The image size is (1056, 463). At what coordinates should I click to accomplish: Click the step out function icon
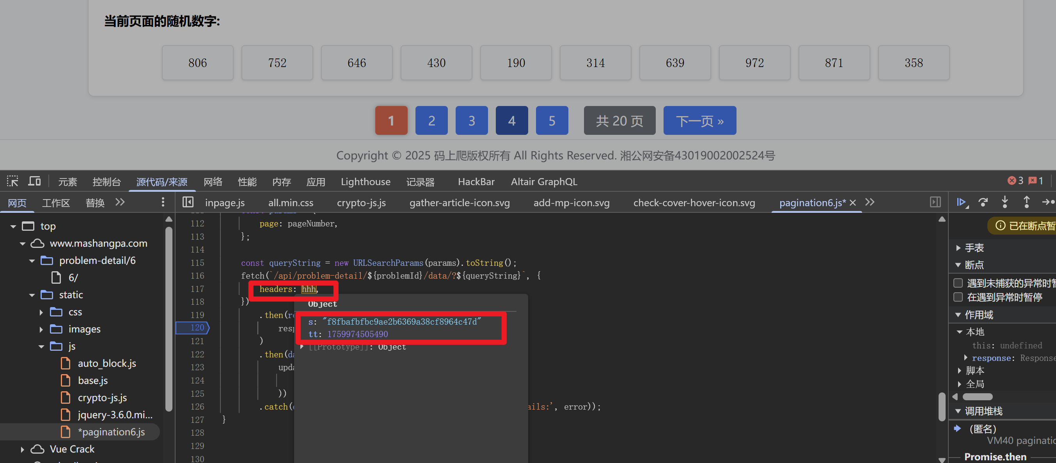tap(1026, 202)
